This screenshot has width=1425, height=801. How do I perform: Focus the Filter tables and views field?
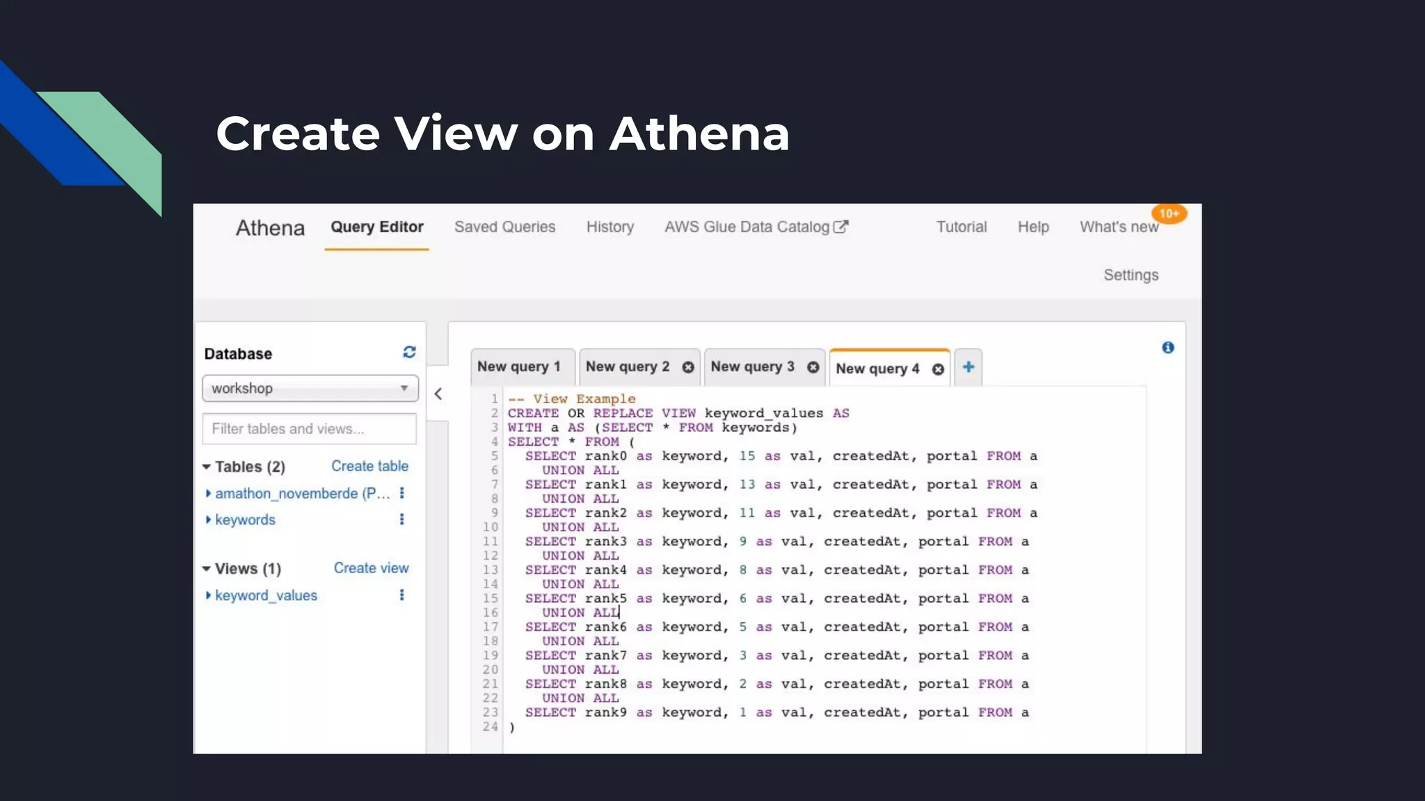click(x=310, y=429)
